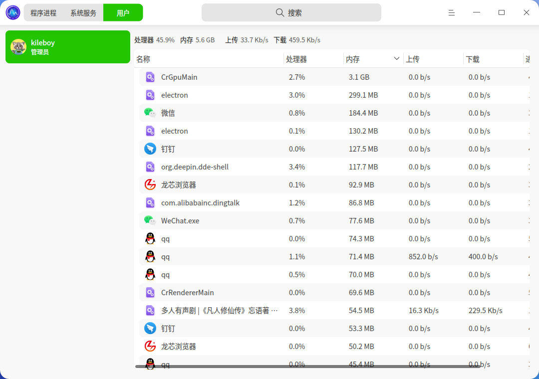Click the 400.0 b/s download value
Screen dimensions: 539x379
[x=483, y=257]
